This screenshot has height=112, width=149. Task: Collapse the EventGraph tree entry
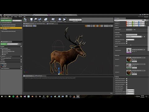pos(1,48)
